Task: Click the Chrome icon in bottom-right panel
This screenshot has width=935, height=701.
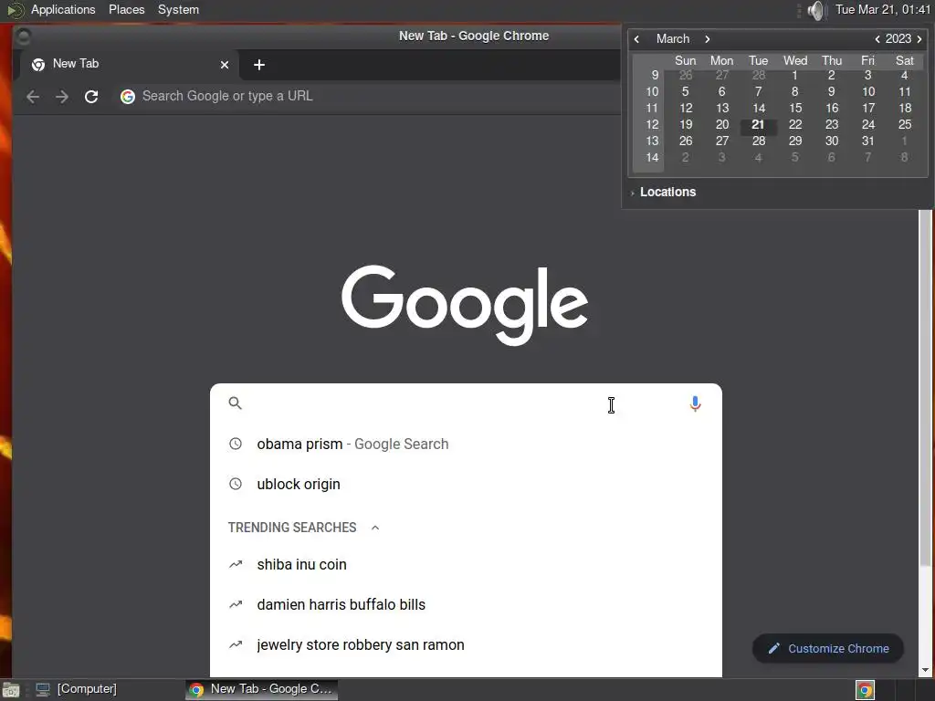Action: point(866,690)
